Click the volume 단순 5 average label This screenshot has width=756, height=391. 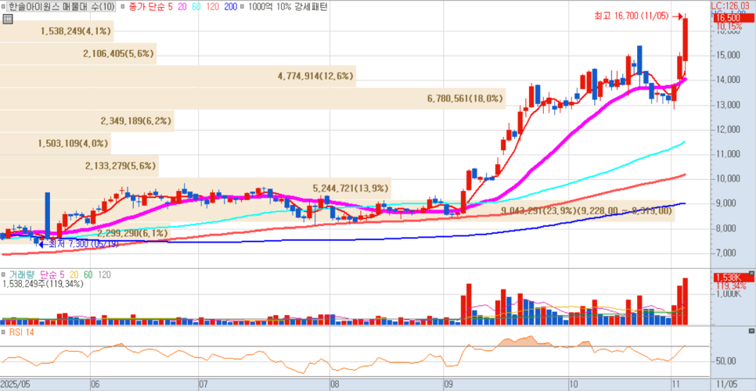point(52,275)
